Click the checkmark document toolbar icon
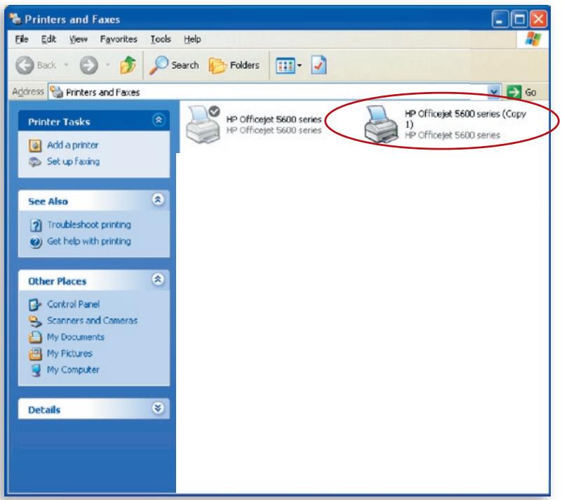The height and width of the screenshot is (500, 562). 319,65
